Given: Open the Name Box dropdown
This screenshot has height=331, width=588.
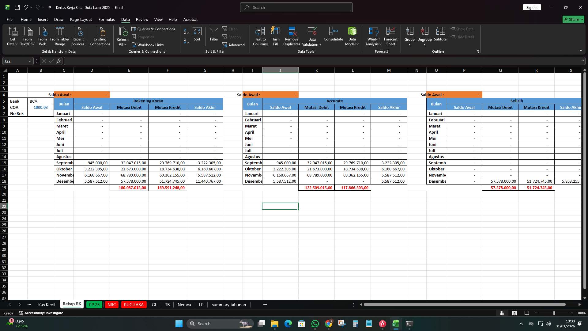Looking at the screenshot, I should click(x=30, y=61).
